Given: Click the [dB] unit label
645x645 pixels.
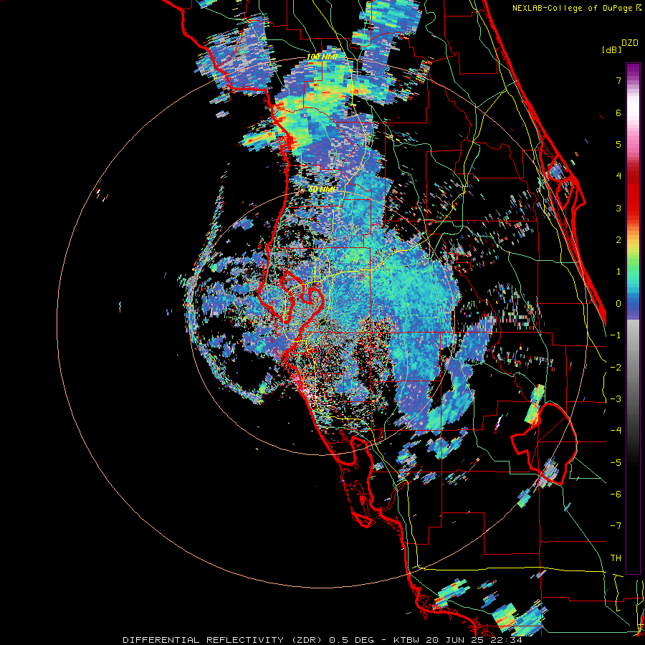Looking at the screenshot, I should click(611, 49).
